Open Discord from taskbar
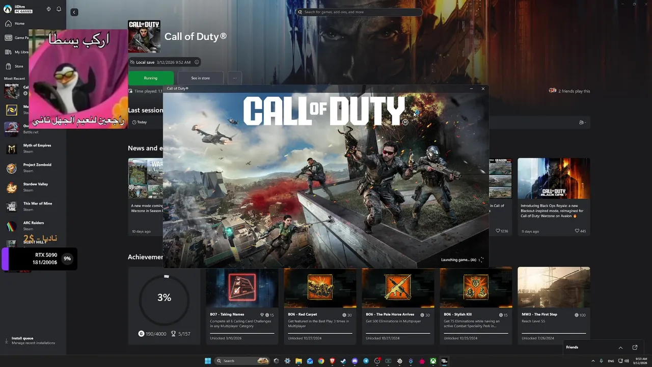This screenshot has height=367, width=652. tap(355, 361)
